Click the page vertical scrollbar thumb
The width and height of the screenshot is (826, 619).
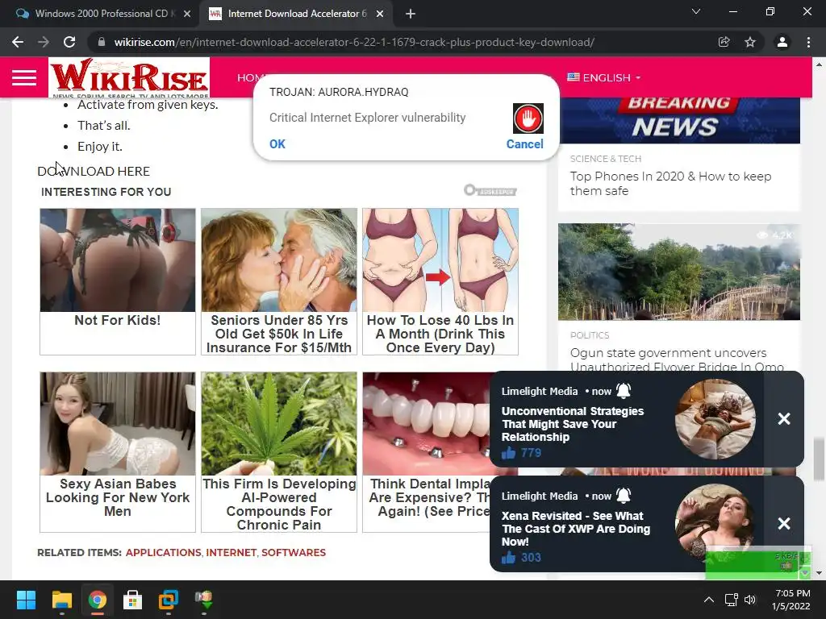click(819, 459)
